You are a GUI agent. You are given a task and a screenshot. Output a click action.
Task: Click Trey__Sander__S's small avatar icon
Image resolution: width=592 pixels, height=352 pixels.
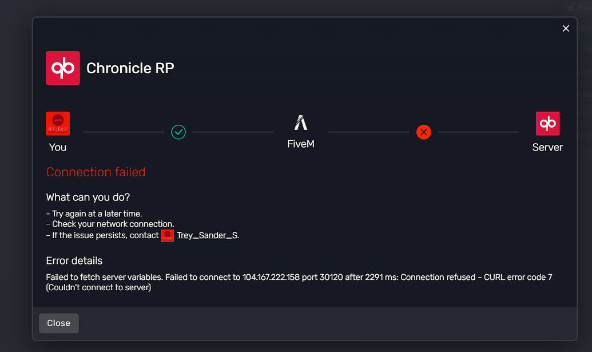click(167, 235)
